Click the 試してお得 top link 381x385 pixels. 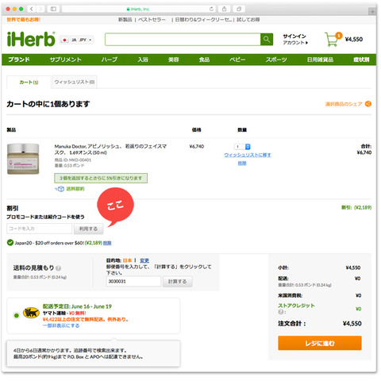(x=248, y=20)
